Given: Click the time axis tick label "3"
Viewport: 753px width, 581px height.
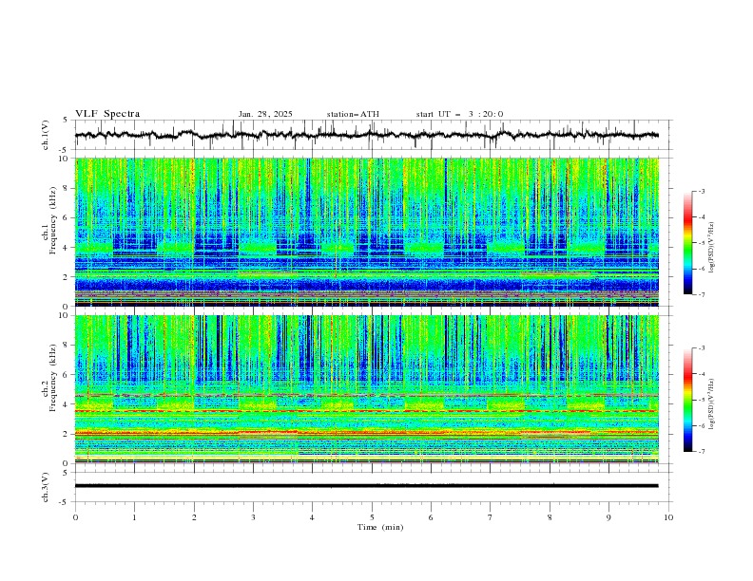Looking at the screenshot, I should 253,517.
